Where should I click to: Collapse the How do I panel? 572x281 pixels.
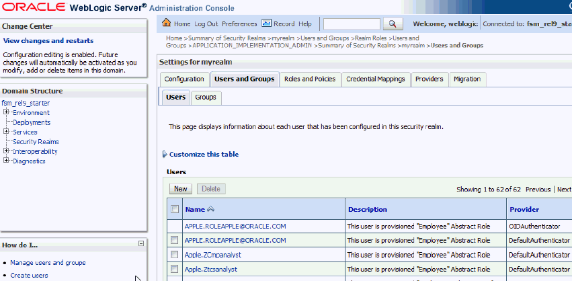141,244
